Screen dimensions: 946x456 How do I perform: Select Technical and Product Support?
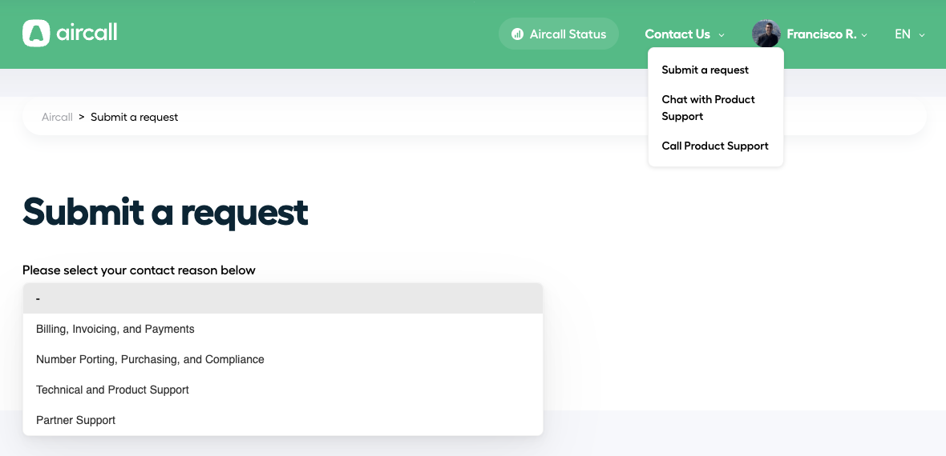click(x=283, y=390)
